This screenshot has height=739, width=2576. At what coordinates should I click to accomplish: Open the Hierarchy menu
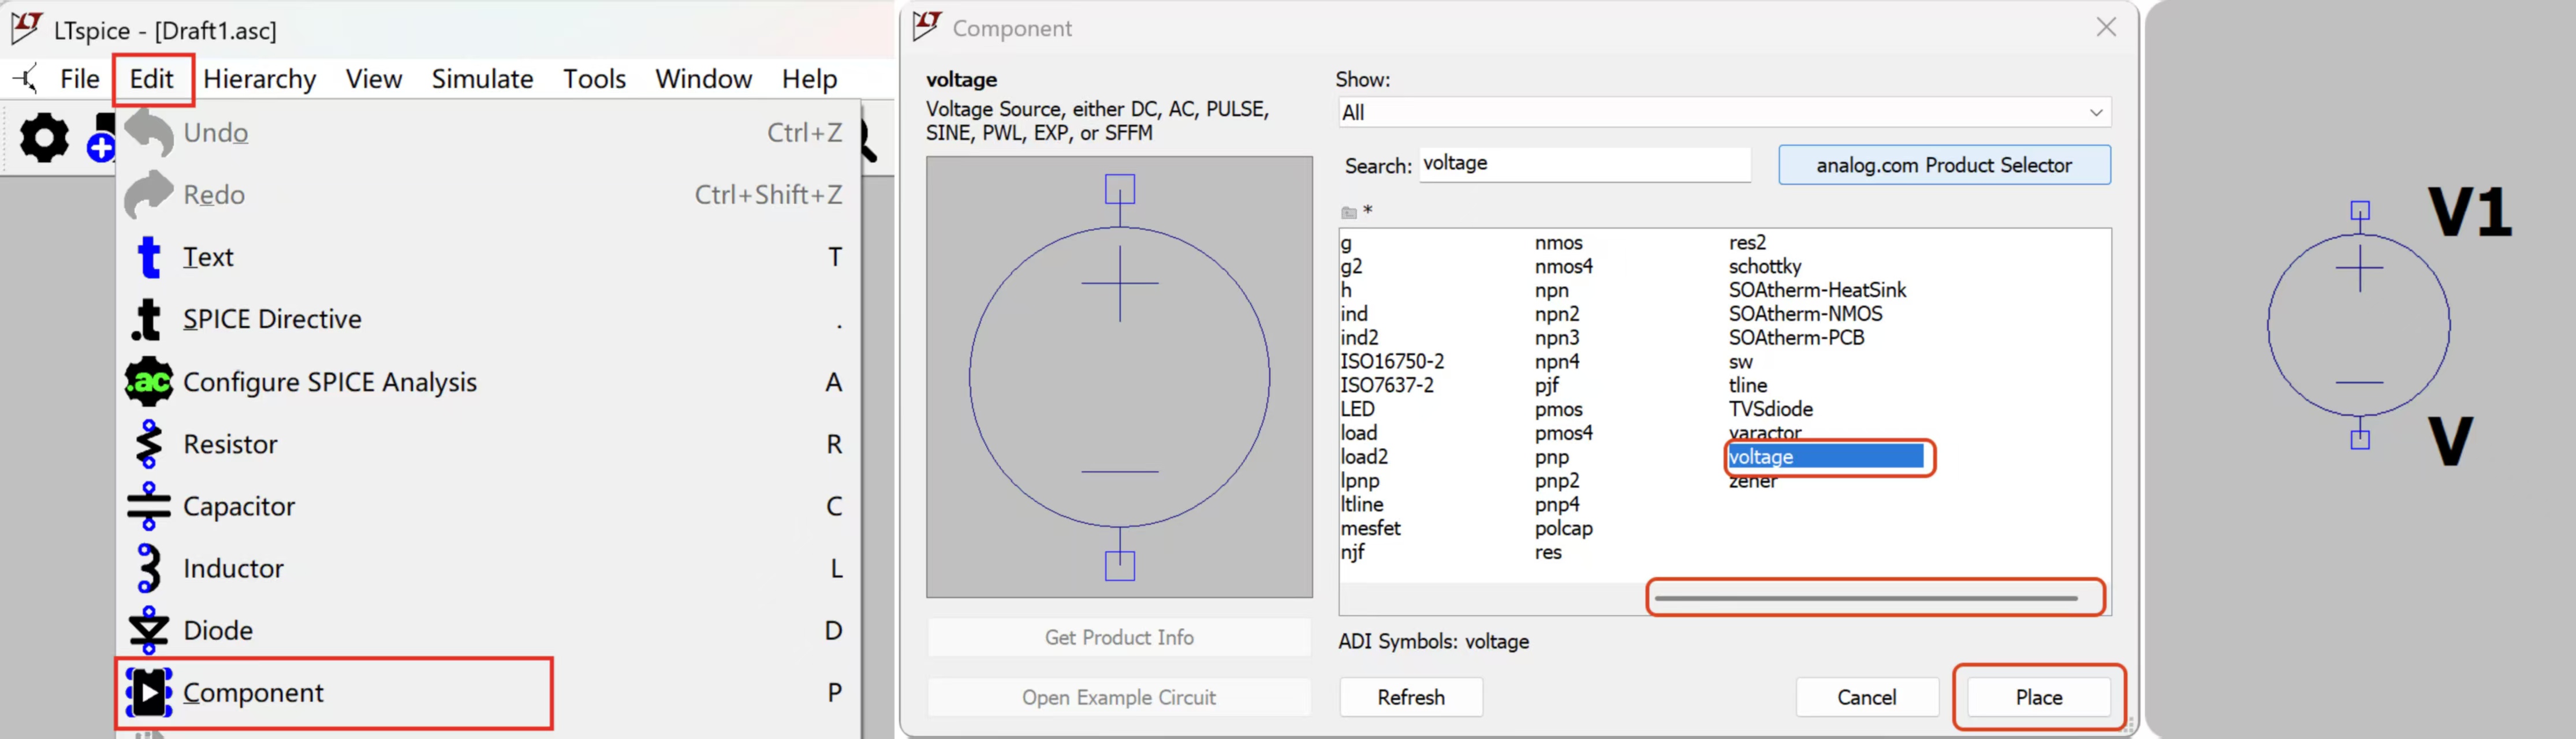pos(260,79)
